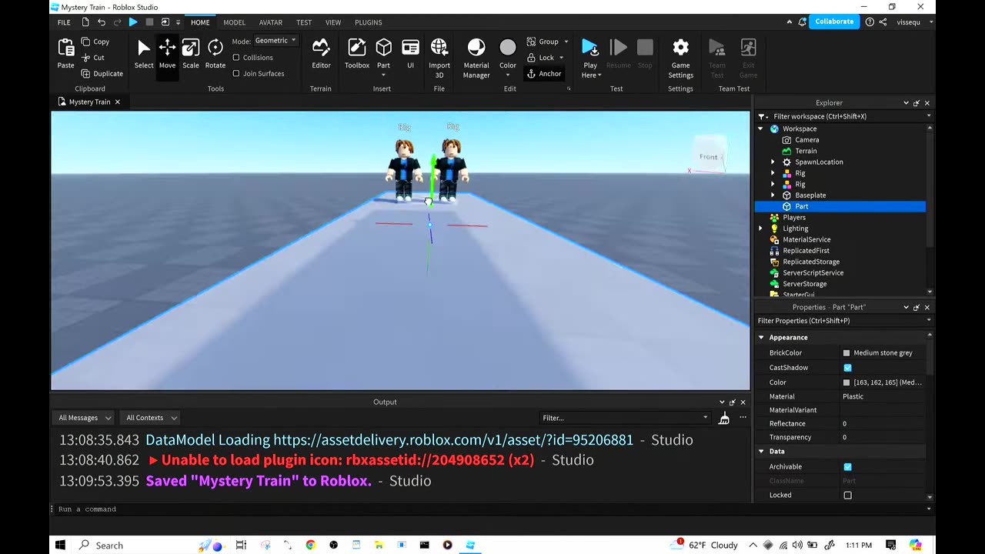This screenshot has width=985, height=554.
Task: Open the FILE menu
Action: tap(64, 22)
